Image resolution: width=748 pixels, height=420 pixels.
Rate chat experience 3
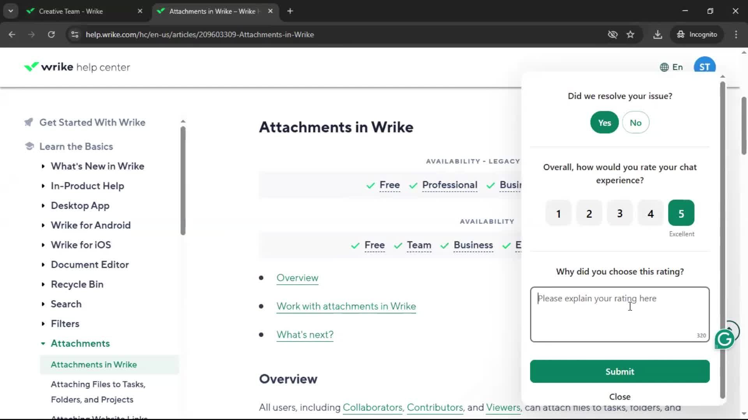pos(620,213)
